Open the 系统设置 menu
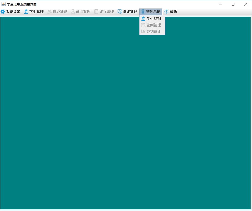Viewport: 252px width, 211px height. point(10,12)
